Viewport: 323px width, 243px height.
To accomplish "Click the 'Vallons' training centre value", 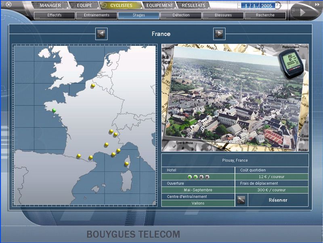I will (x=198, y=203).
